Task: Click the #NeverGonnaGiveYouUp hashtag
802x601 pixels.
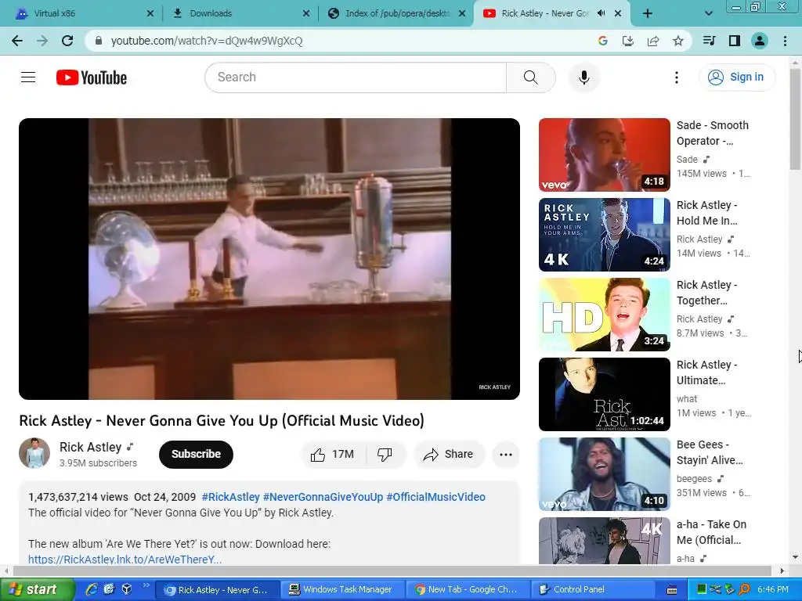Action: [323, 497]
